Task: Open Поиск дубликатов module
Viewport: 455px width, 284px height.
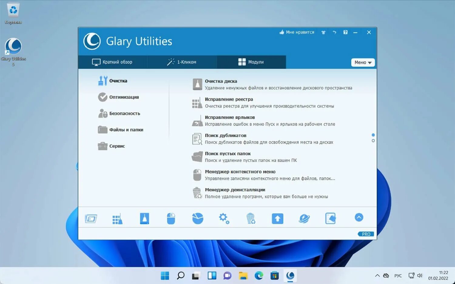Action: (263, 139)
